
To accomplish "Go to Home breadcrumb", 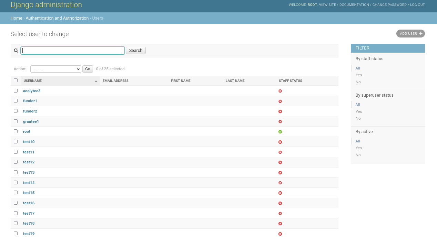I will point(17,18).
